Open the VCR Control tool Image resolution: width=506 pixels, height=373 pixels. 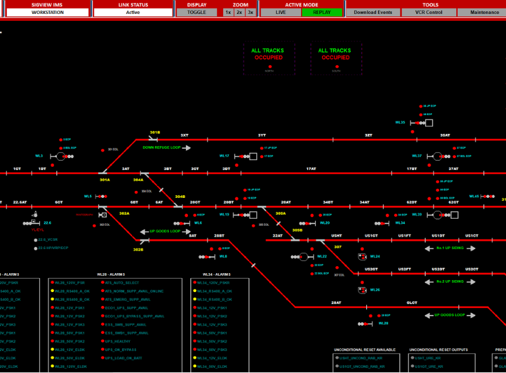pos(429,12)
